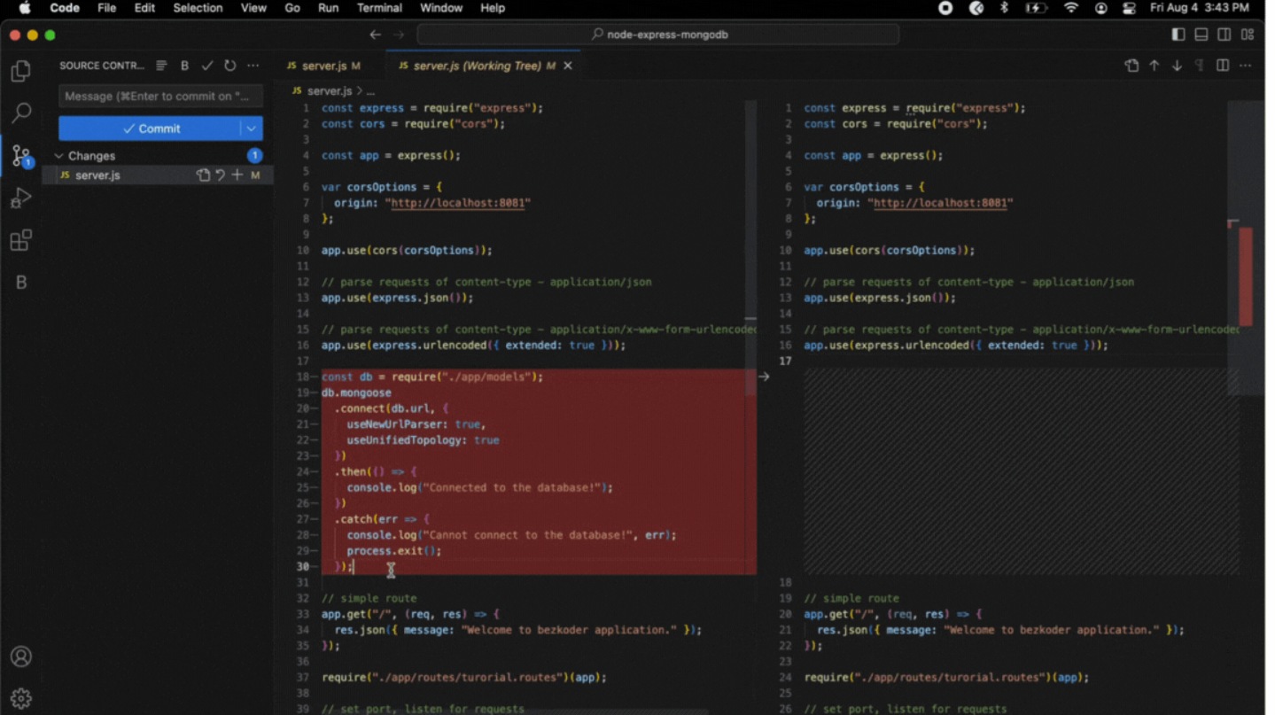Open the Extensions view
The width and height of the screenshot is (1275, 715).
21,240
